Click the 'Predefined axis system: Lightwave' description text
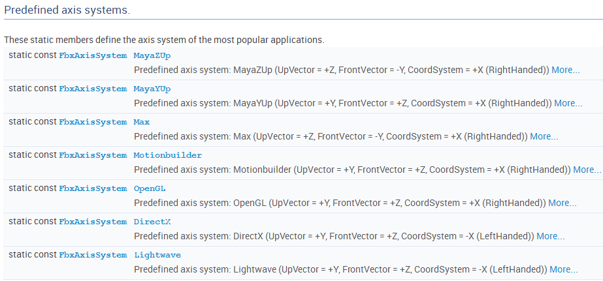Viewport: 603px width, 281px height. tap(341, 270)
